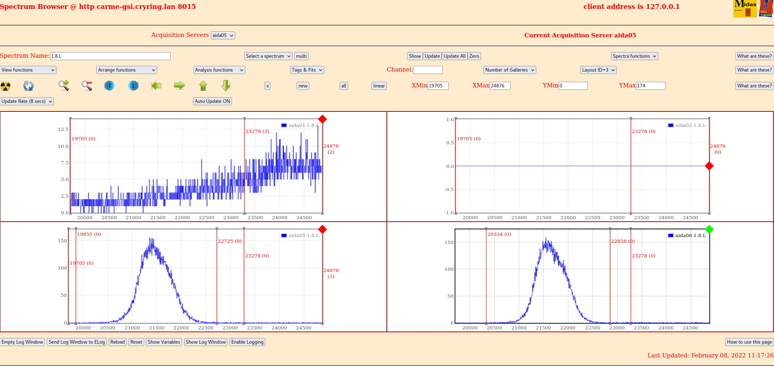Screen dimensions: 774x366
Task: Shift spectrum right with green arrow
Action: pyautogui.click(x=180, y=85)
